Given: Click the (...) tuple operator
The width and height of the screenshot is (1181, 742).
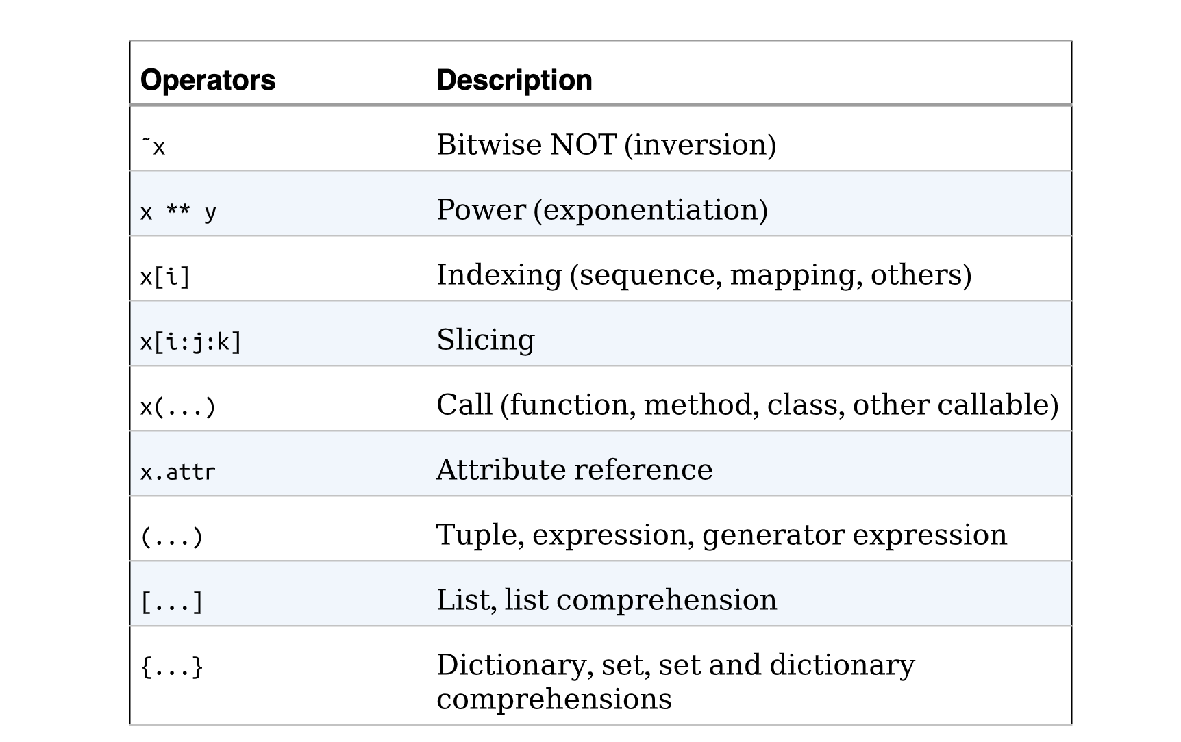Looking at the screenshot, I should (171, 537).
